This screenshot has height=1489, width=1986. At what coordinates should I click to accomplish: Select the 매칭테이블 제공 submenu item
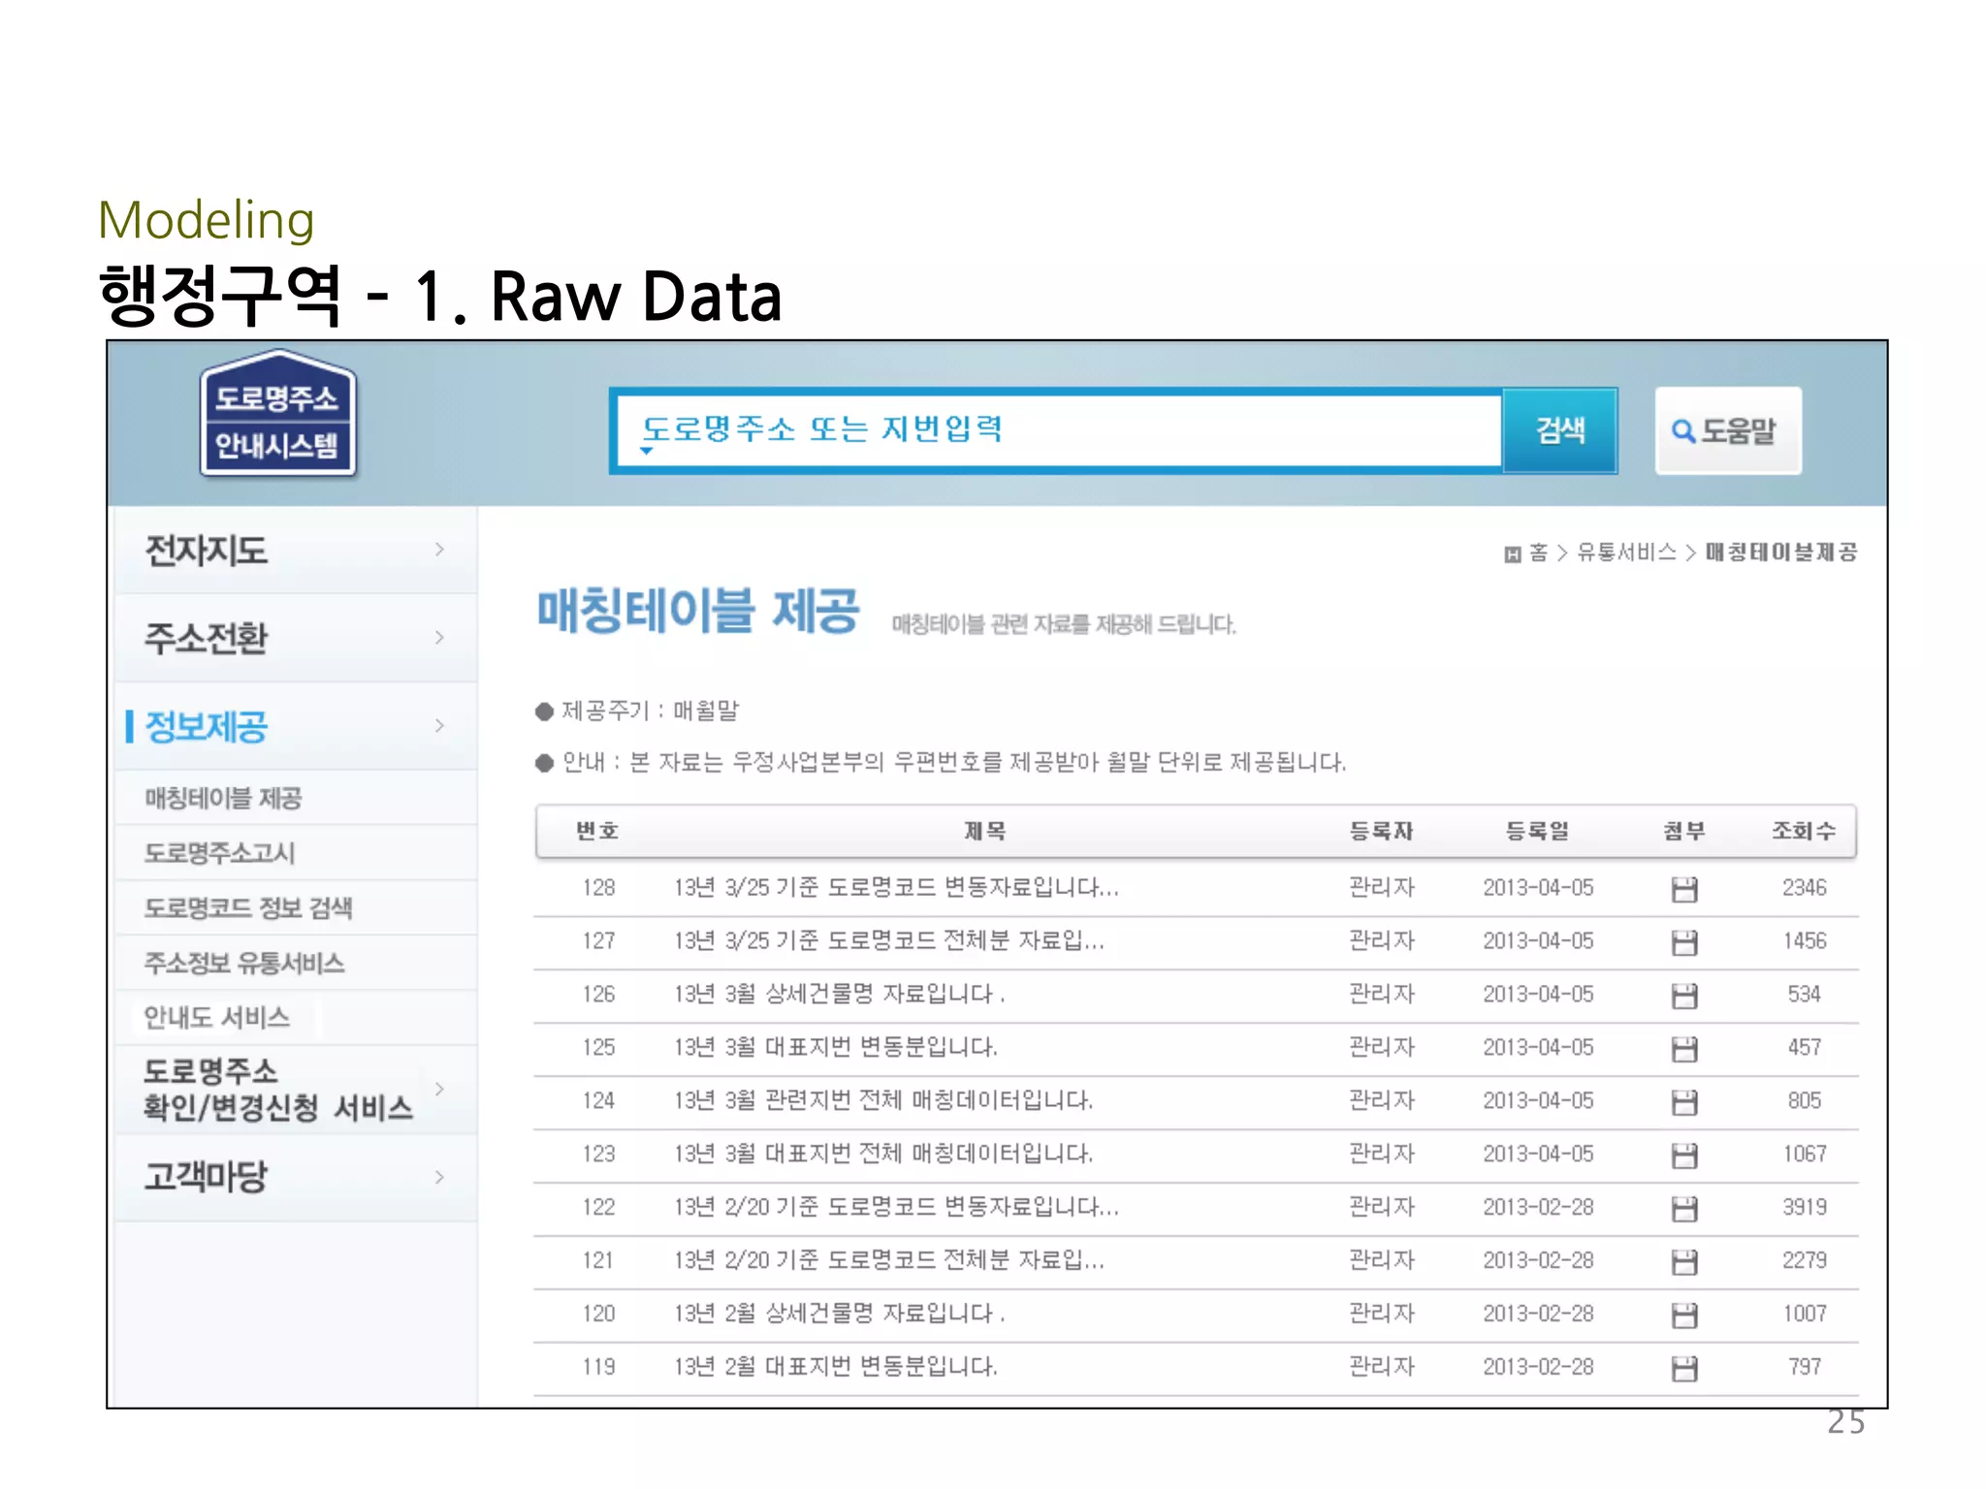(x=223, y=798)
